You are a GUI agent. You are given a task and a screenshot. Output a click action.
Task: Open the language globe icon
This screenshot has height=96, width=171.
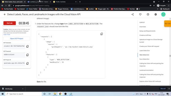[x=156, y=14]
